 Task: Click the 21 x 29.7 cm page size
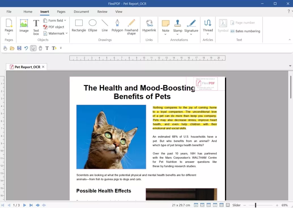[181, 205]
